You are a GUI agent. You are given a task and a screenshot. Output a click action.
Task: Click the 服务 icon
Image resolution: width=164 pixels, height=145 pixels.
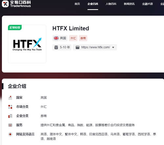tap(10, 125)
